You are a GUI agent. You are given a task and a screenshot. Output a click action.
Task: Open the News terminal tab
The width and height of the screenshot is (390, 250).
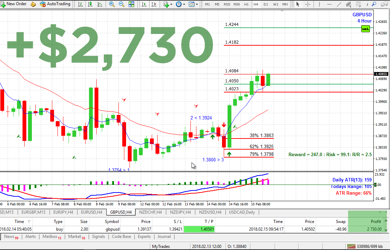(x=11, y=236)
